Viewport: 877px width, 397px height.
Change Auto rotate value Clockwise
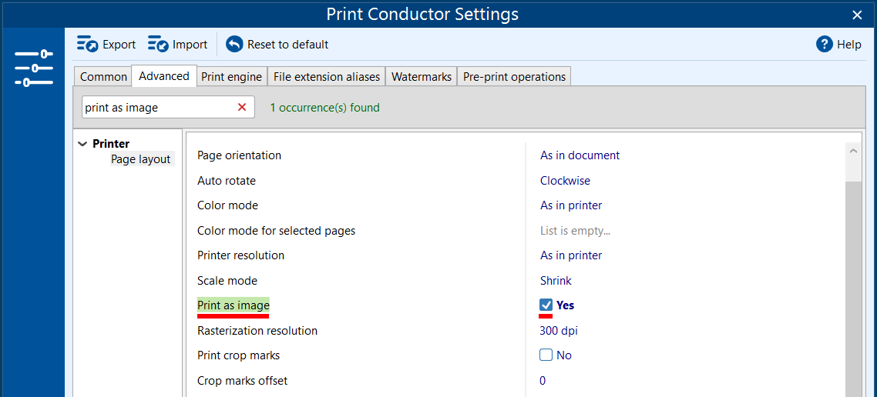point(565,181)
